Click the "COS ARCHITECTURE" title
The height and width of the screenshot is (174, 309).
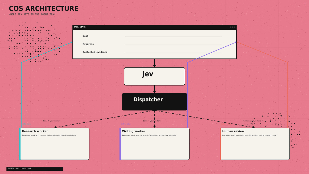point(44,9)
